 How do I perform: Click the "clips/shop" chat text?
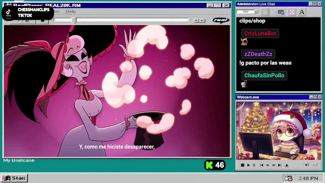click(x=252, y=21)
